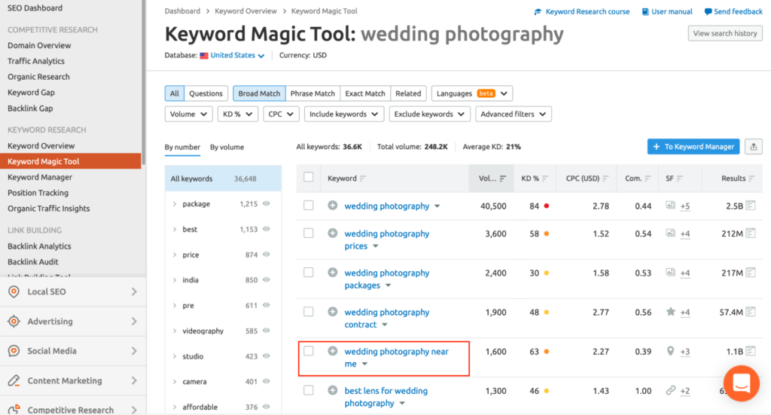View SERP results icon for 1.1B row
This screenshot has height=415, width=771.
click(x=751, y=351)
